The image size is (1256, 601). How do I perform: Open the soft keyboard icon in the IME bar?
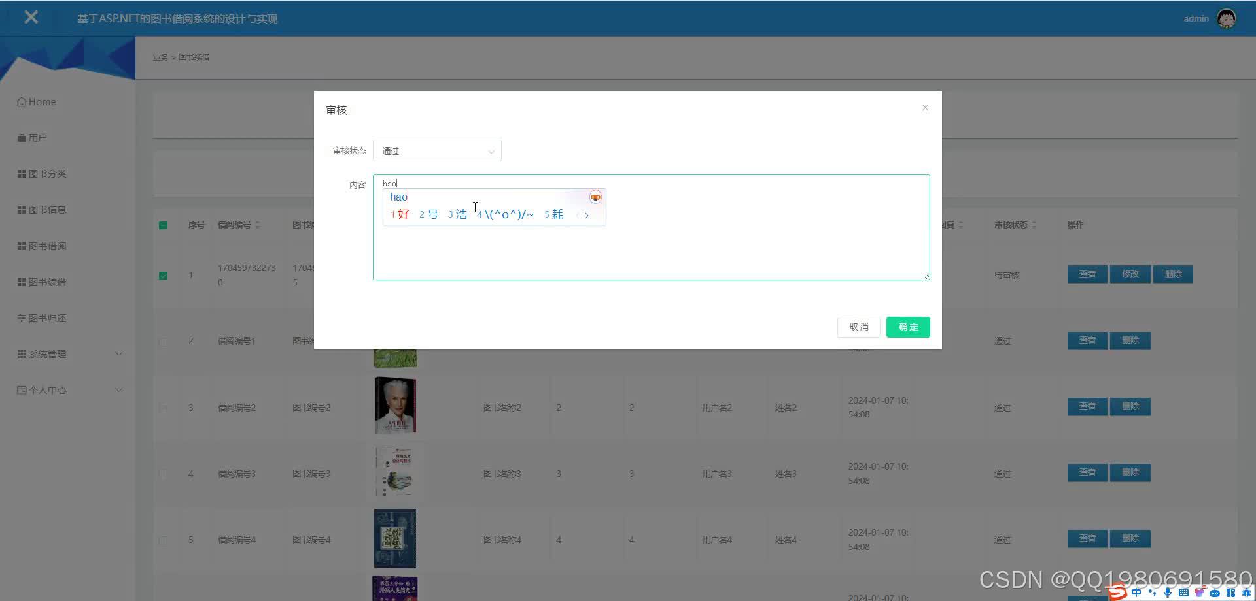pyautogui.click(x=1183, y=593)
